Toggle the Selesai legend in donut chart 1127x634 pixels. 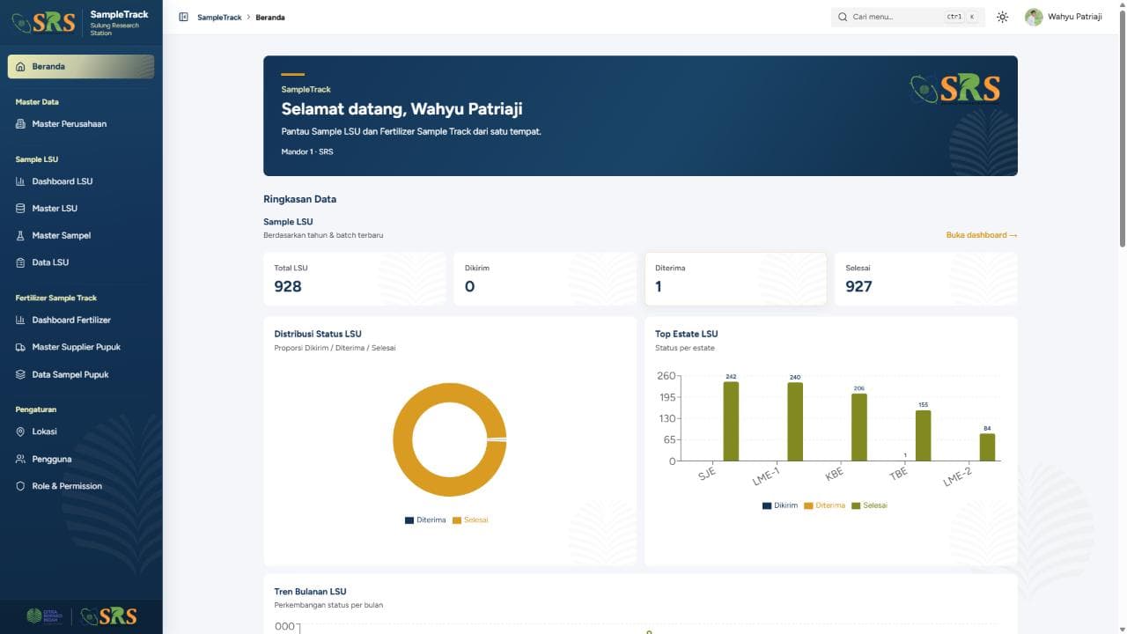(470, 520)
